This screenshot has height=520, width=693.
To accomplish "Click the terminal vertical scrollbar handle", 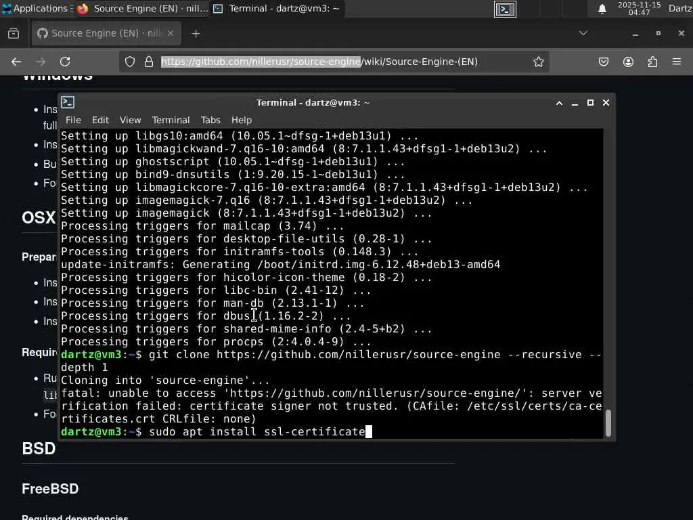I will tap(608, 422).
